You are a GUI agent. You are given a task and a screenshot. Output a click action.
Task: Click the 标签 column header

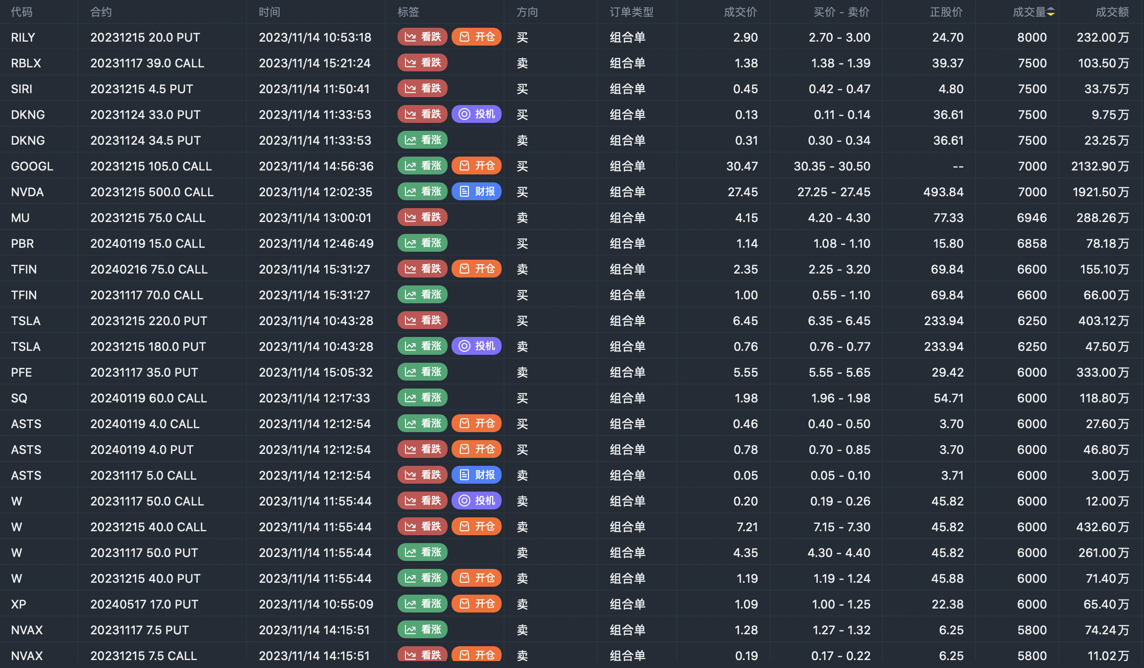click(x=408, y=12)
